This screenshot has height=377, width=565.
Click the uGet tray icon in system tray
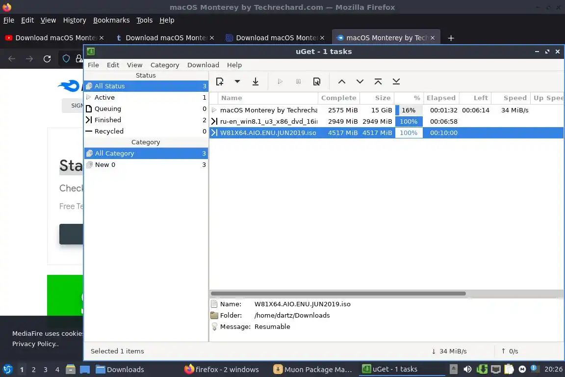(482, 369)
